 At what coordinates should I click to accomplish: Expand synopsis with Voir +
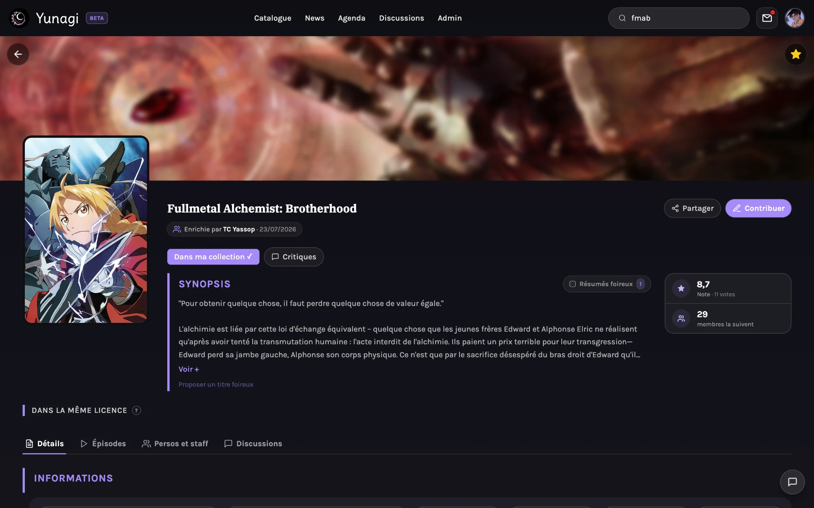pos(189,369)
